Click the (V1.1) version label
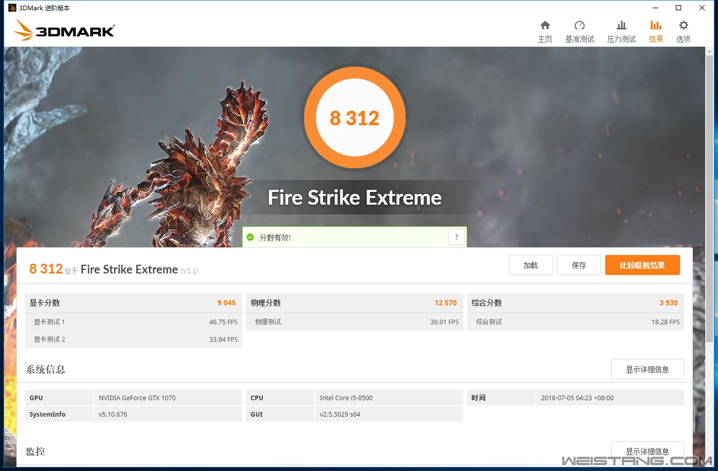Viewport: 718px width, 471px height. point(189,271)
